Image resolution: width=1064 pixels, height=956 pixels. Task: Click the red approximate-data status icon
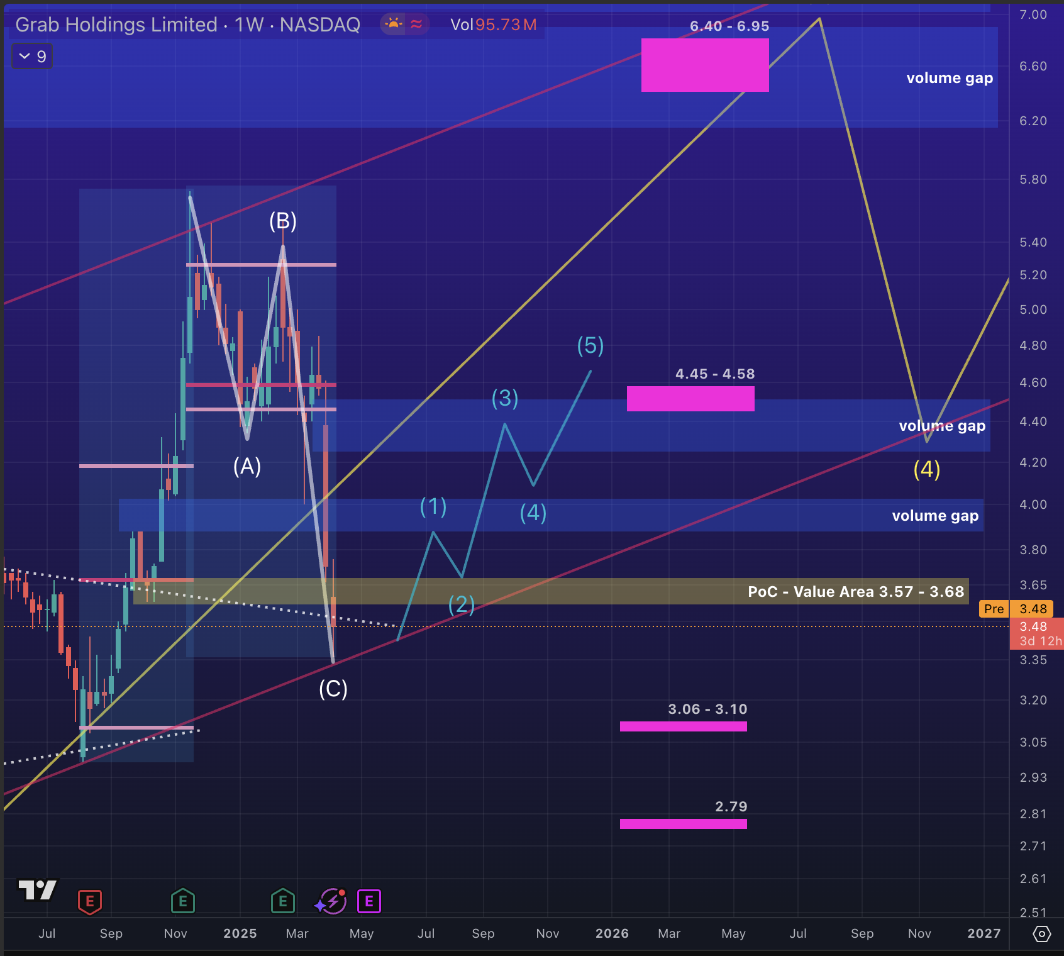point(416,25)
